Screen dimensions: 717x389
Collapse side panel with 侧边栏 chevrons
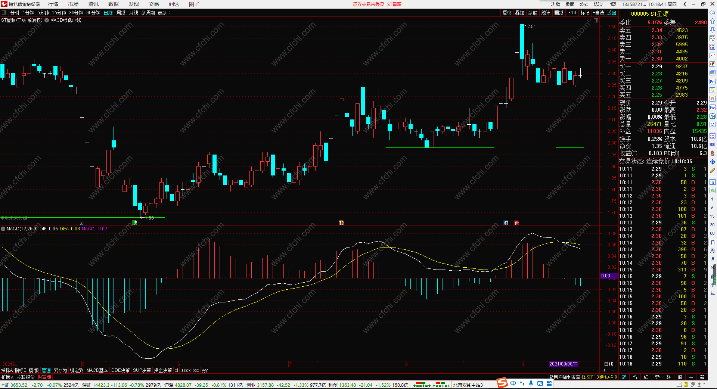click(608, 377)
